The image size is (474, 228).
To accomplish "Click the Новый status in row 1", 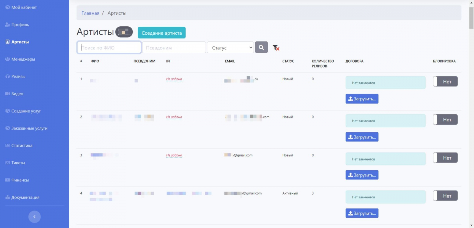I will (288, 79).
